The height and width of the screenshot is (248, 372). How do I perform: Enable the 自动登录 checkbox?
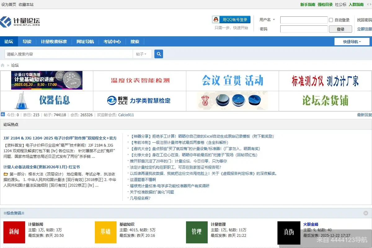(331, 20)
